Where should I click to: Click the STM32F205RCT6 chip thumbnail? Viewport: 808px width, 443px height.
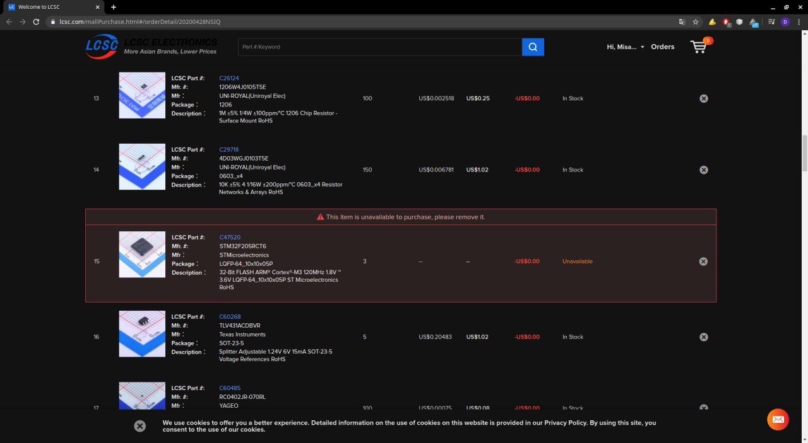tap(142, 255)
